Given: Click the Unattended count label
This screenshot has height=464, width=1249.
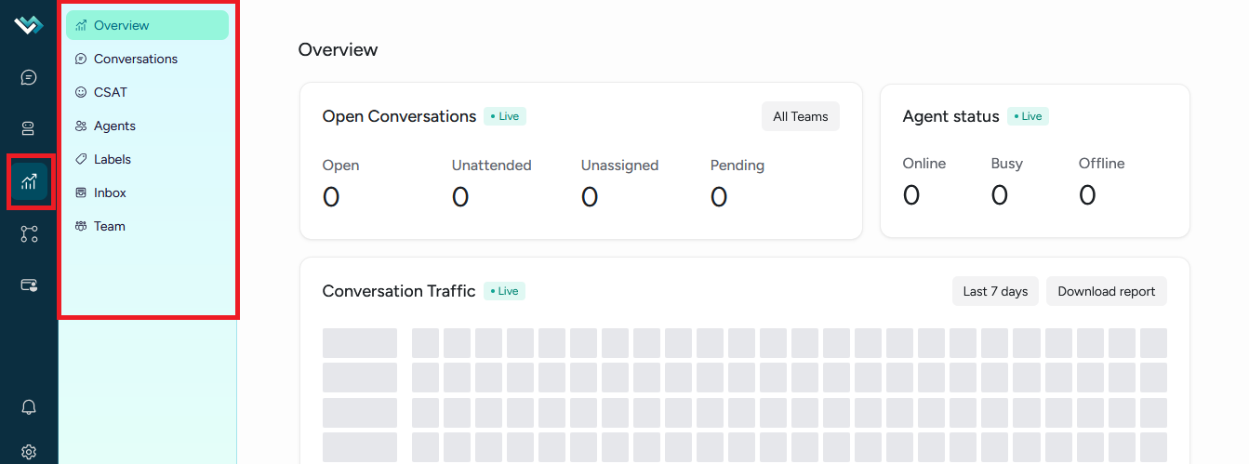Looking at the screenshot, I should [x=491, y=166].
